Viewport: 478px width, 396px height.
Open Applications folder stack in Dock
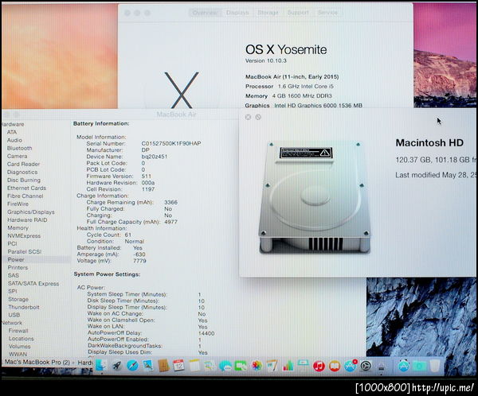(404, 365)
